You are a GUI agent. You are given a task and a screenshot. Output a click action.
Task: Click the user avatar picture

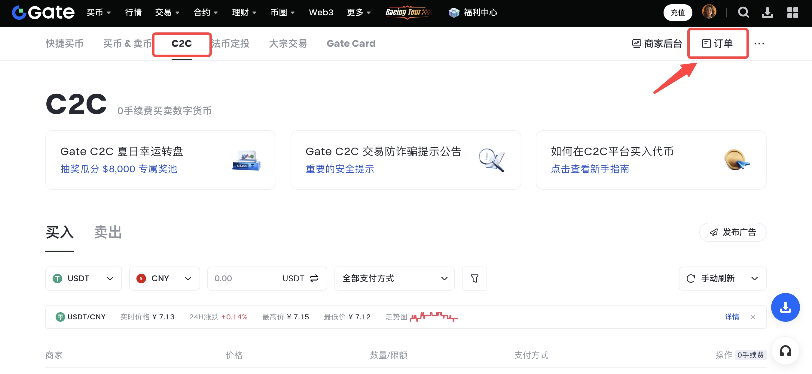click(709, 12)
